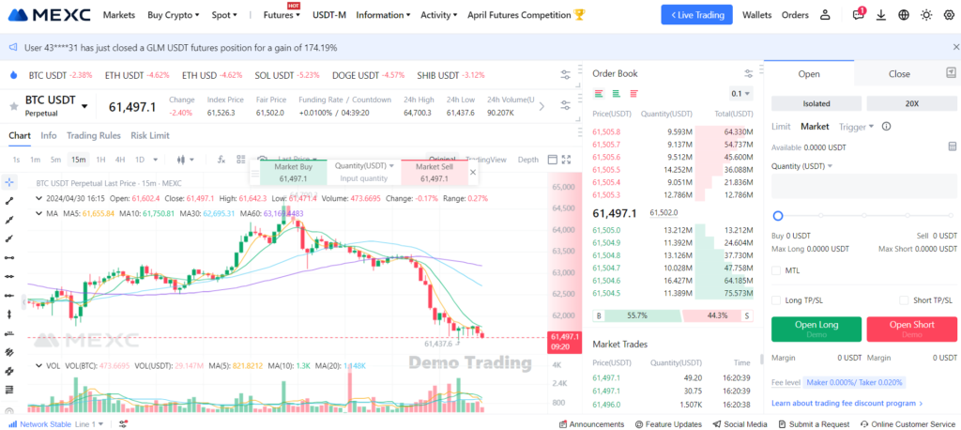
Task: Select the 5m timeframe
Action: [55, 160]
